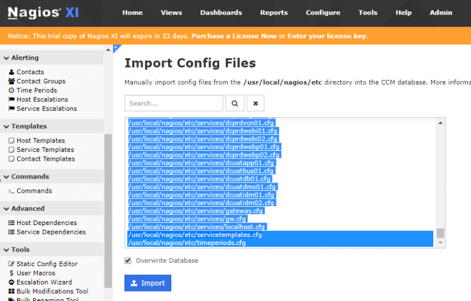Click the Service Escalations flag icon
Image resolution: width=471 pixels, height=301 pixels.
click(x=11, y=108)
